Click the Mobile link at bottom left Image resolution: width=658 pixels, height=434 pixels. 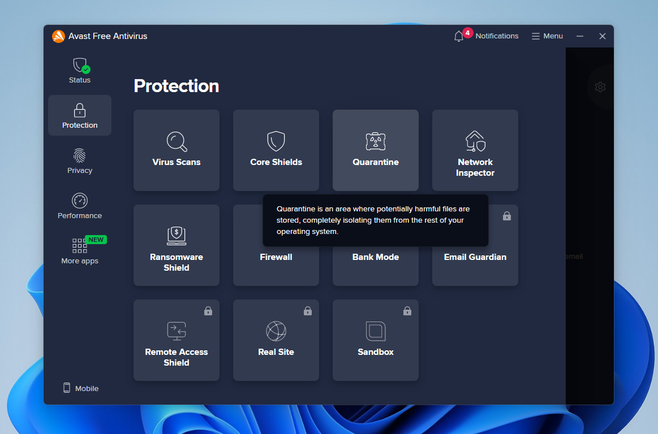pos(81,388)
